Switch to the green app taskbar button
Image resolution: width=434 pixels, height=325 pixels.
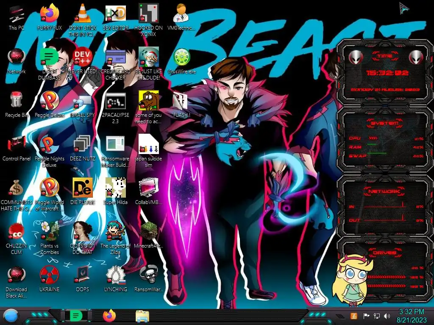(x=76, y=316)
